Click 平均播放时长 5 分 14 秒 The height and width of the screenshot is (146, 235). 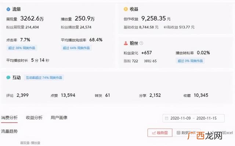tap(28, 60)
